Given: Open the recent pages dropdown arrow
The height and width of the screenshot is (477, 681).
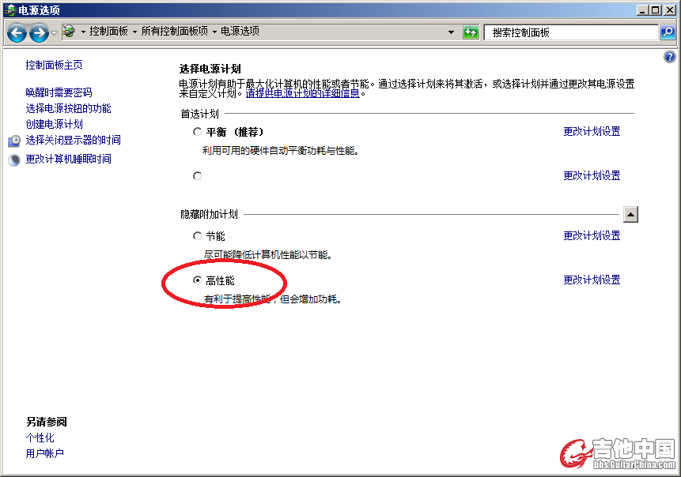Looking at the screenshot, I should (x=54, y=32).
